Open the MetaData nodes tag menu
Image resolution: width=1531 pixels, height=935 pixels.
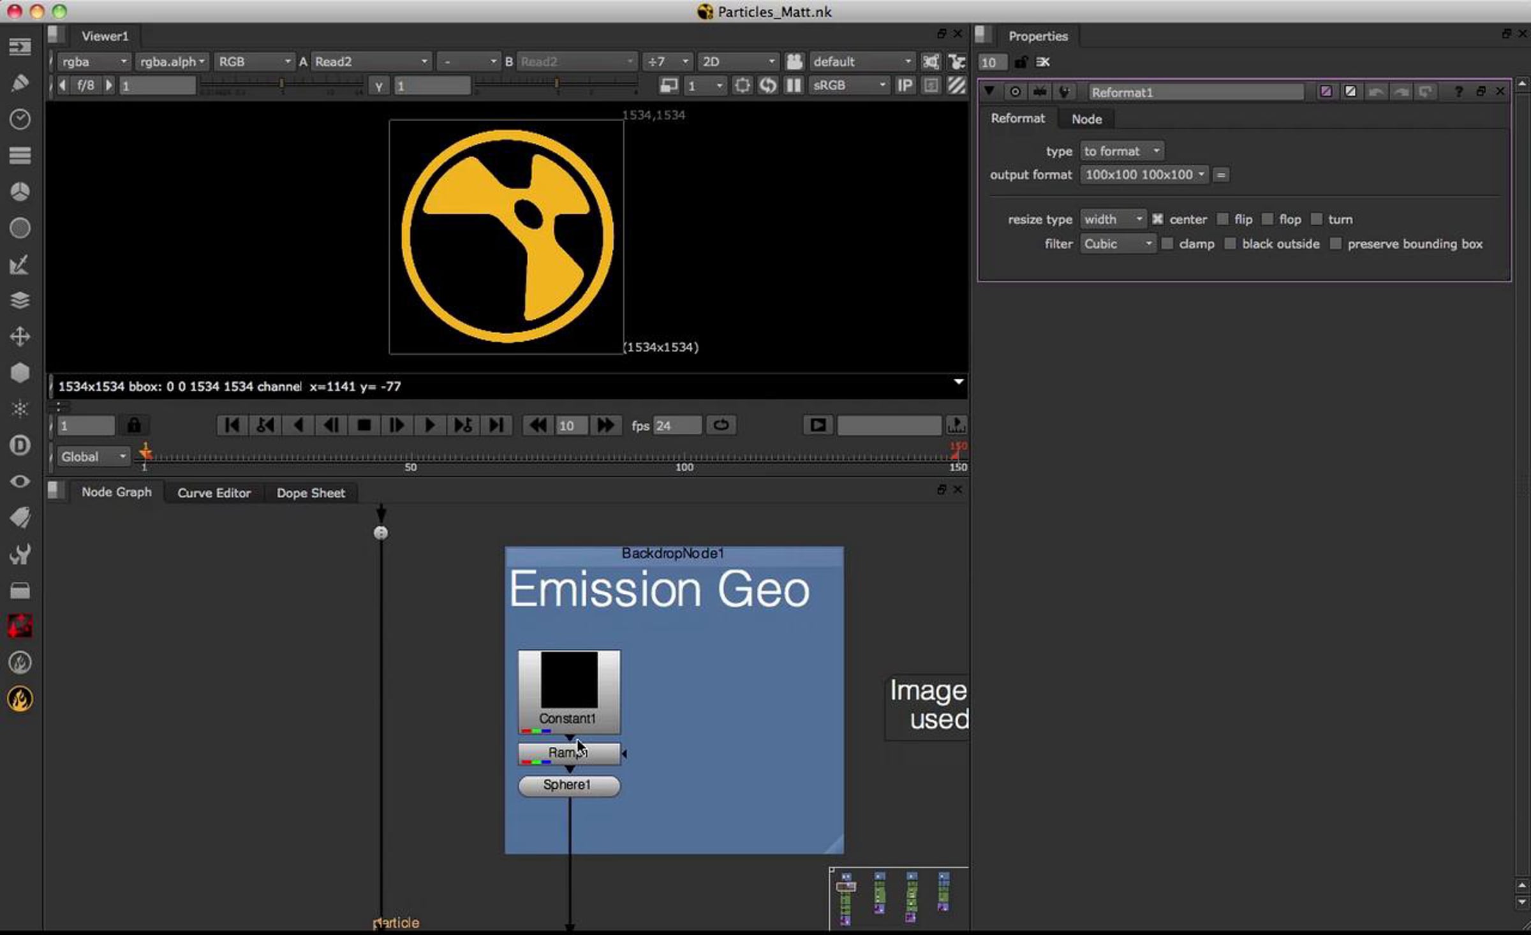[20, 518]
